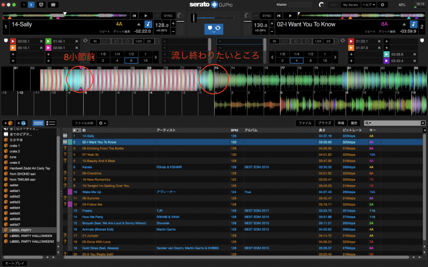This screenshot has height=267, width=428.
Task: Add new crate icon
Action: pos(8,123)
